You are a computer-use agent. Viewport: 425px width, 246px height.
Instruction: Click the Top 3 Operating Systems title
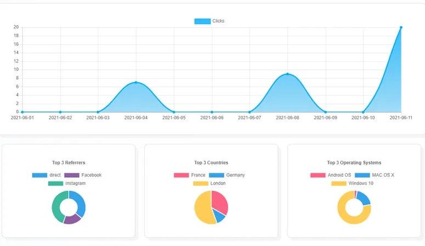[x=354, y=163]
